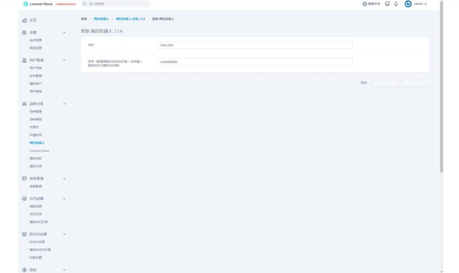Open the admin user dropdown
Screen dimensions: 459x273
tap(420, 4)
